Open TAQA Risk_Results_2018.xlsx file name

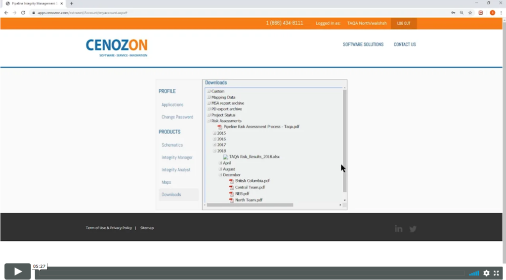click(x=254, y=157)
